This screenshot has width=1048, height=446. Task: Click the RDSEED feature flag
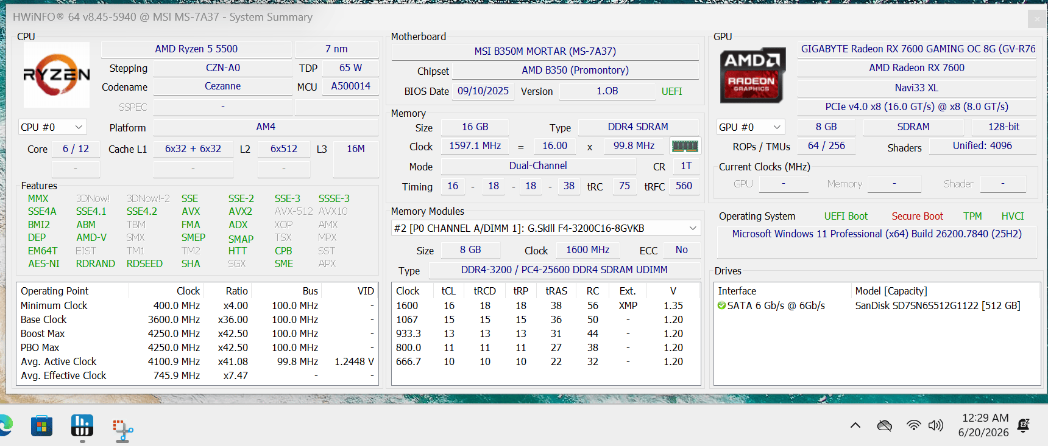click(144, 264)
